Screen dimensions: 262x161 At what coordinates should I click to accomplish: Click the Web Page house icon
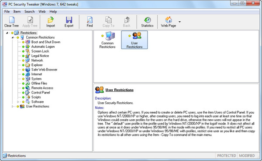[169, 20]
